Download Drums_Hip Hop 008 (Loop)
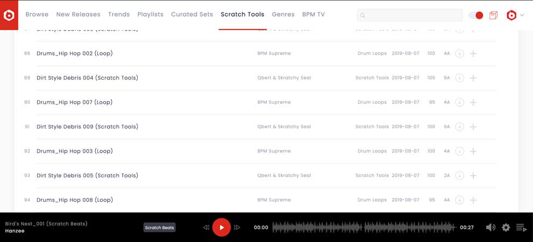 click(460, 200)
